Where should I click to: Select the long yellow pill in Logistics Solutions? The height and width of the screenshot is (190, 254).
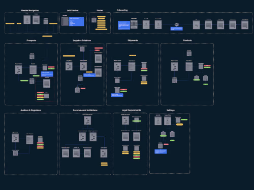click(69, 56)
